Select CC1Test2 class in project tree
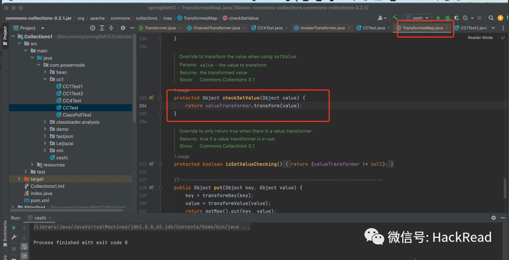 [69, 94]
